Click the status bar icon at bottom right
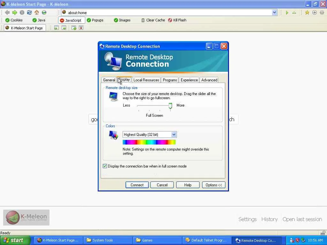The width and height of the screenshot is (327, 245). click(x=323, y=233)
